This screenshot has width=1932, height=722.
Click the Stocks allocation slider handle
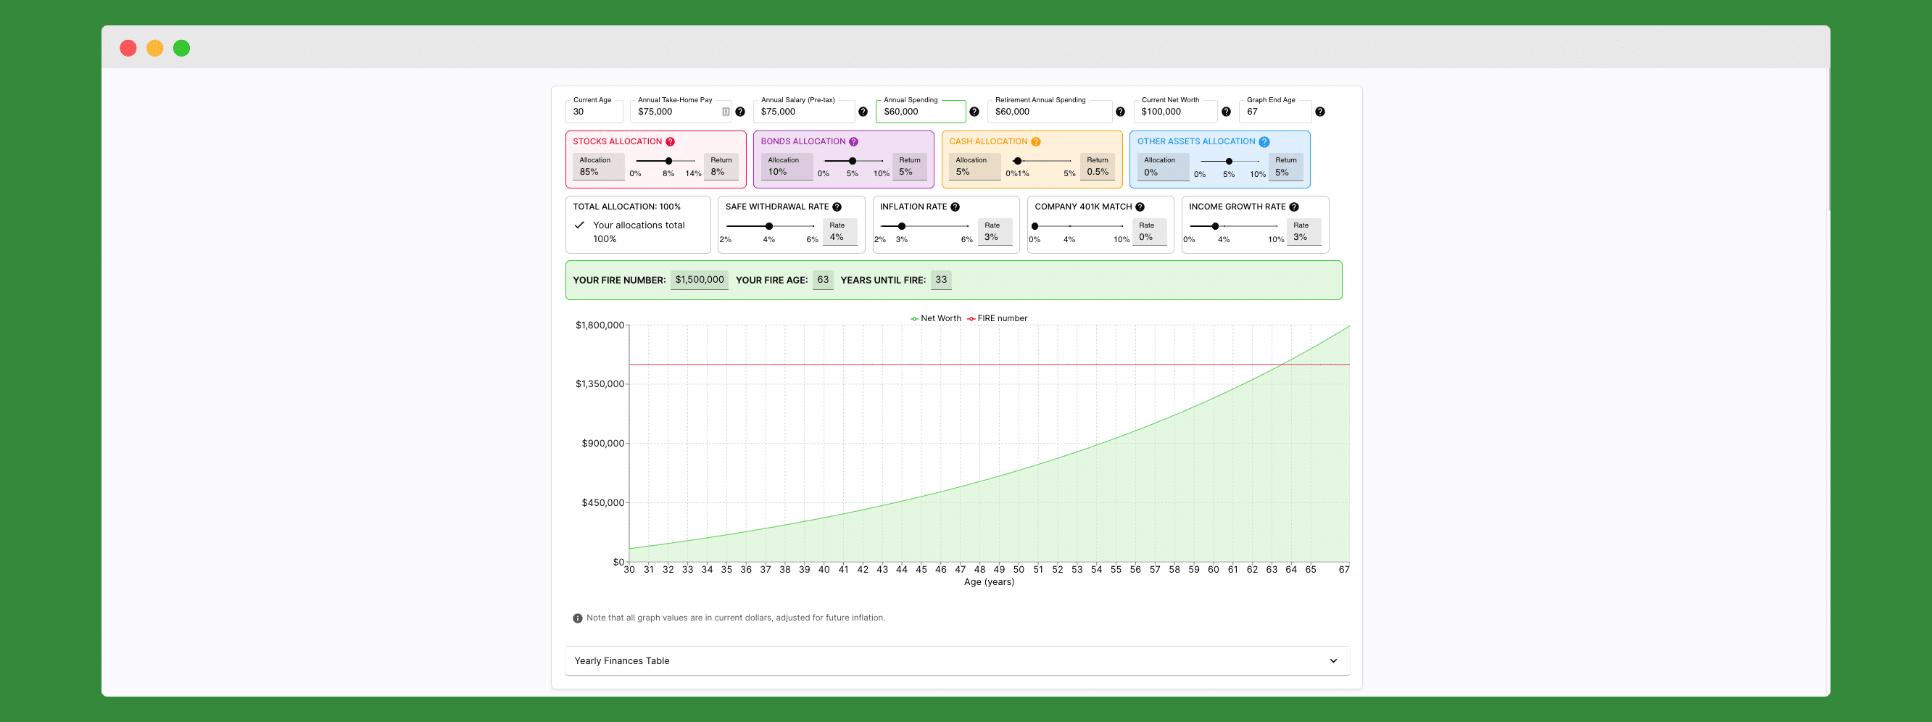pyautogui.click(x=668, y=161)
